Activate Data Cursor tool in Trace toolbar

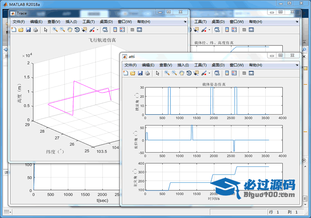(84, 30)
